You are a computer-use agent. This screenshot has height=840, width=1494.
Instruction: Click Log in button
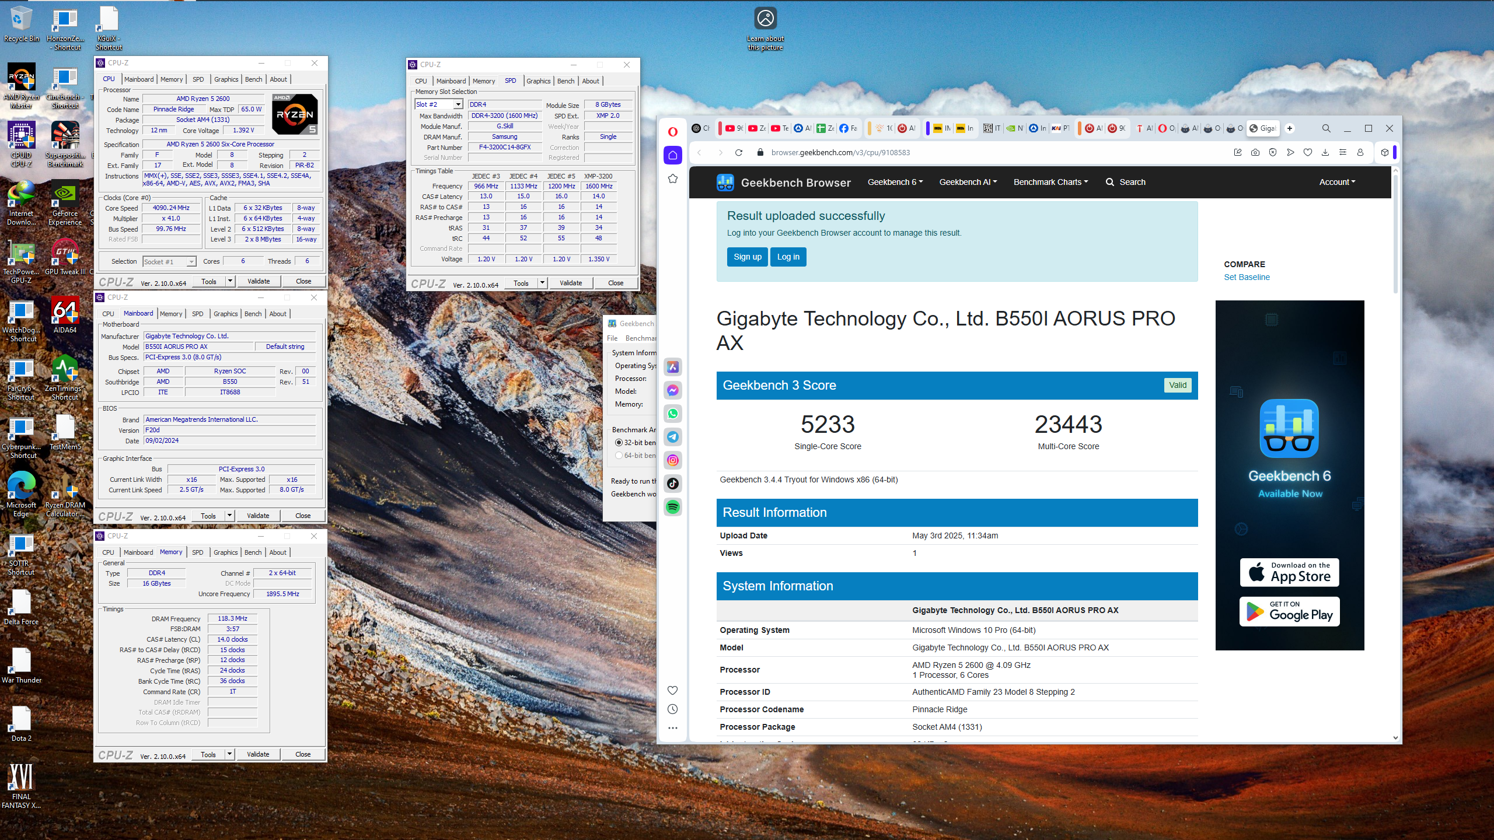pyautogui.click(x=788, y=257)
